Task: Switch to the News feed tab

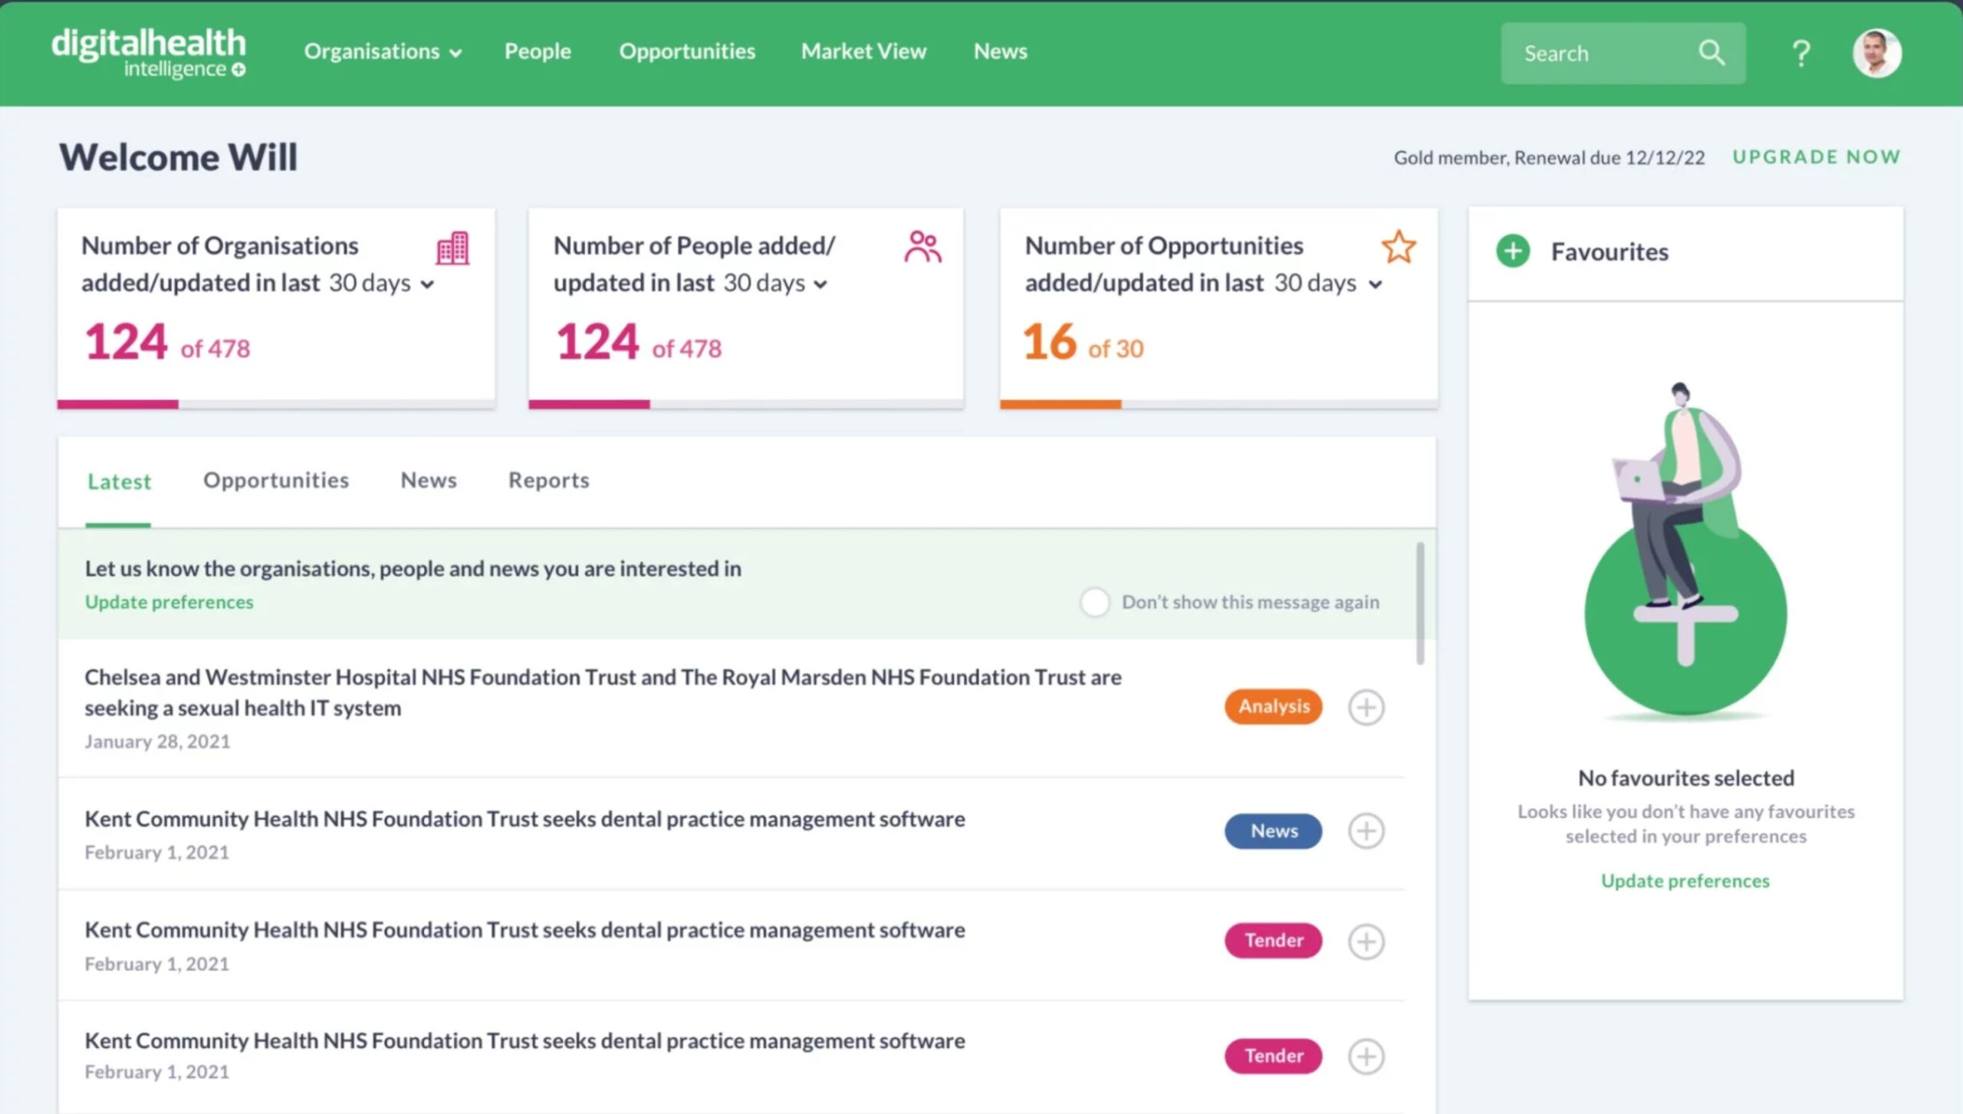Action: (429, 481)
